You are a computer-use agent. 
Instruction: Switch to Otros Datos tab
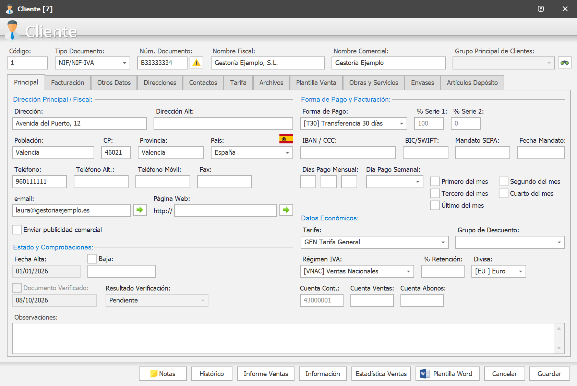[114, 82]
